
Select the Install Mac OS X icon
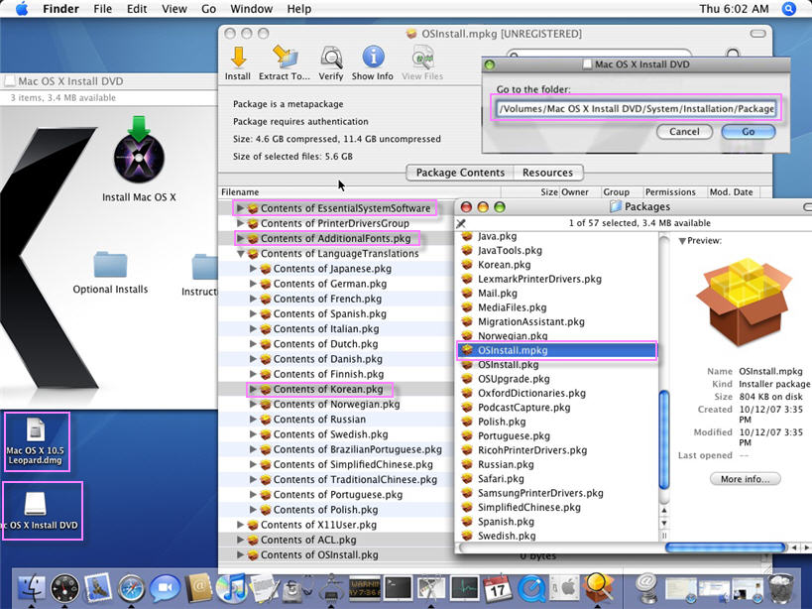pos(139,159)
